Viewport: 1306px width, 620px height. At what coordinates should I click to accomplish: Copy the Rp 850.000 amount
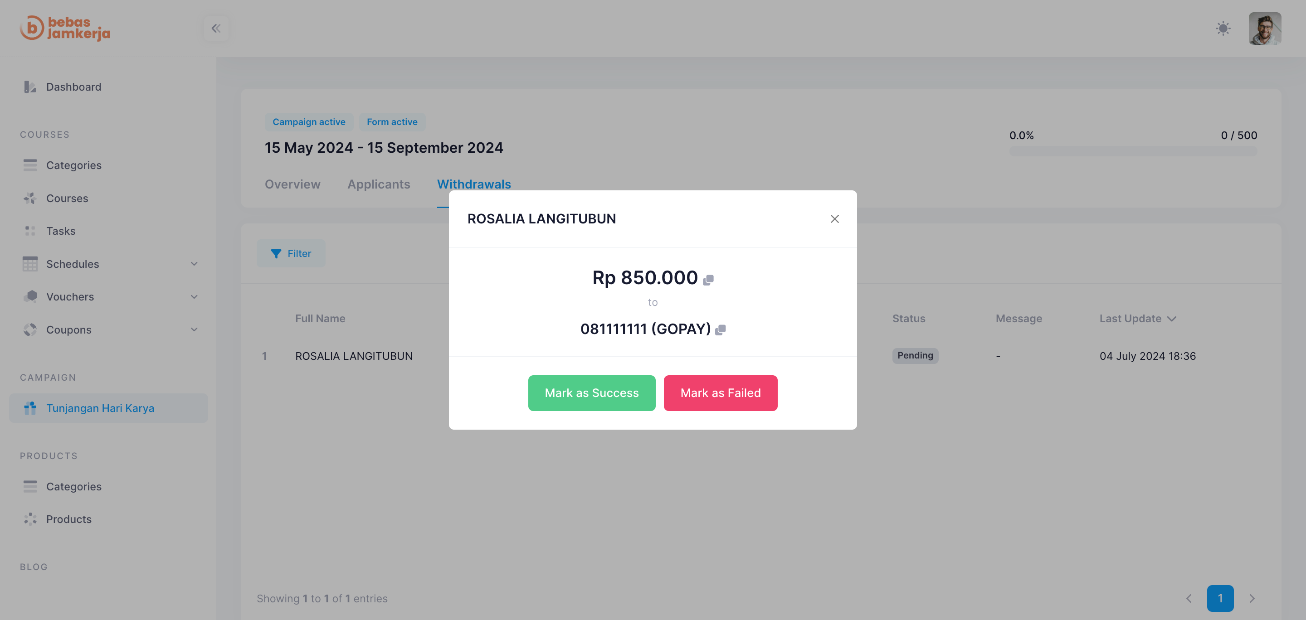pos(708,280)
